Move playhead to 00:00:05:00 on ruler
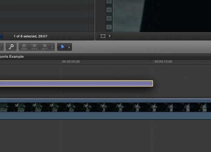Screen dimensions: 211x152 [x=61, y=62]
